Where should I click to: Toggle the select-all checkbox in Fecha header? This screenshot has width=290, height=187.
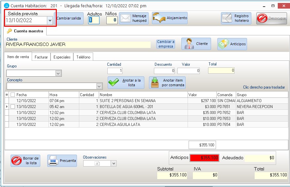click(13, 95)
